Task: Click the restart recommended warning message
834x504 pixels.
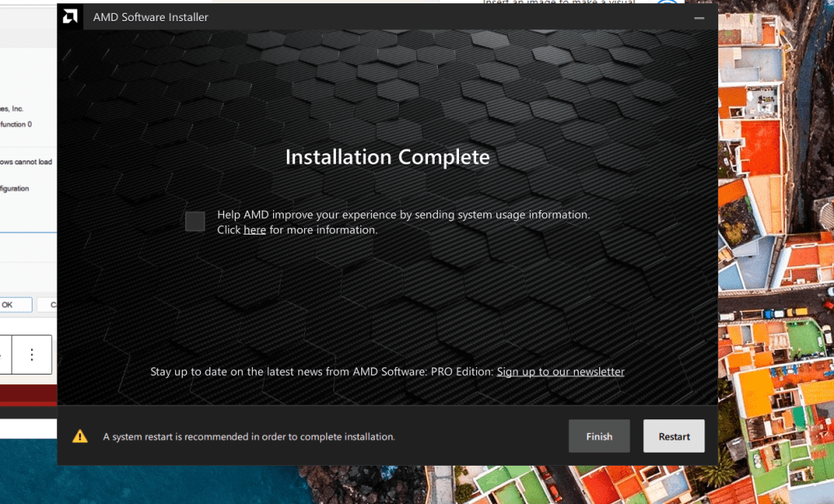Action: pos(249,436)
